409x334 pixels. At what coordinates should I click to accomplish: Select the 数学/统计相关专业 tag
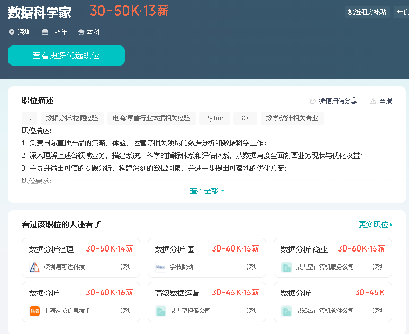coord(292,118)
